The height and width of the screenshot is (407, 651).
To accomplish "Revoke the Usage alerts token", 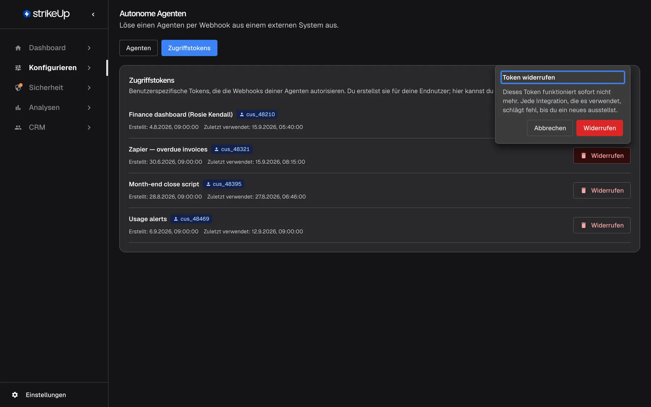I will [602, 225].
